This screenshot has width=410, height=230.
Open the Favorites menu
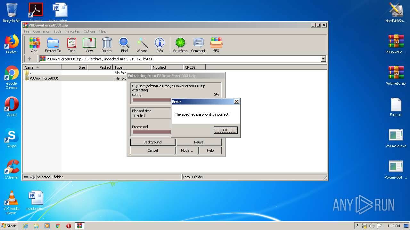pyautogui.click(x=73, y=31)
